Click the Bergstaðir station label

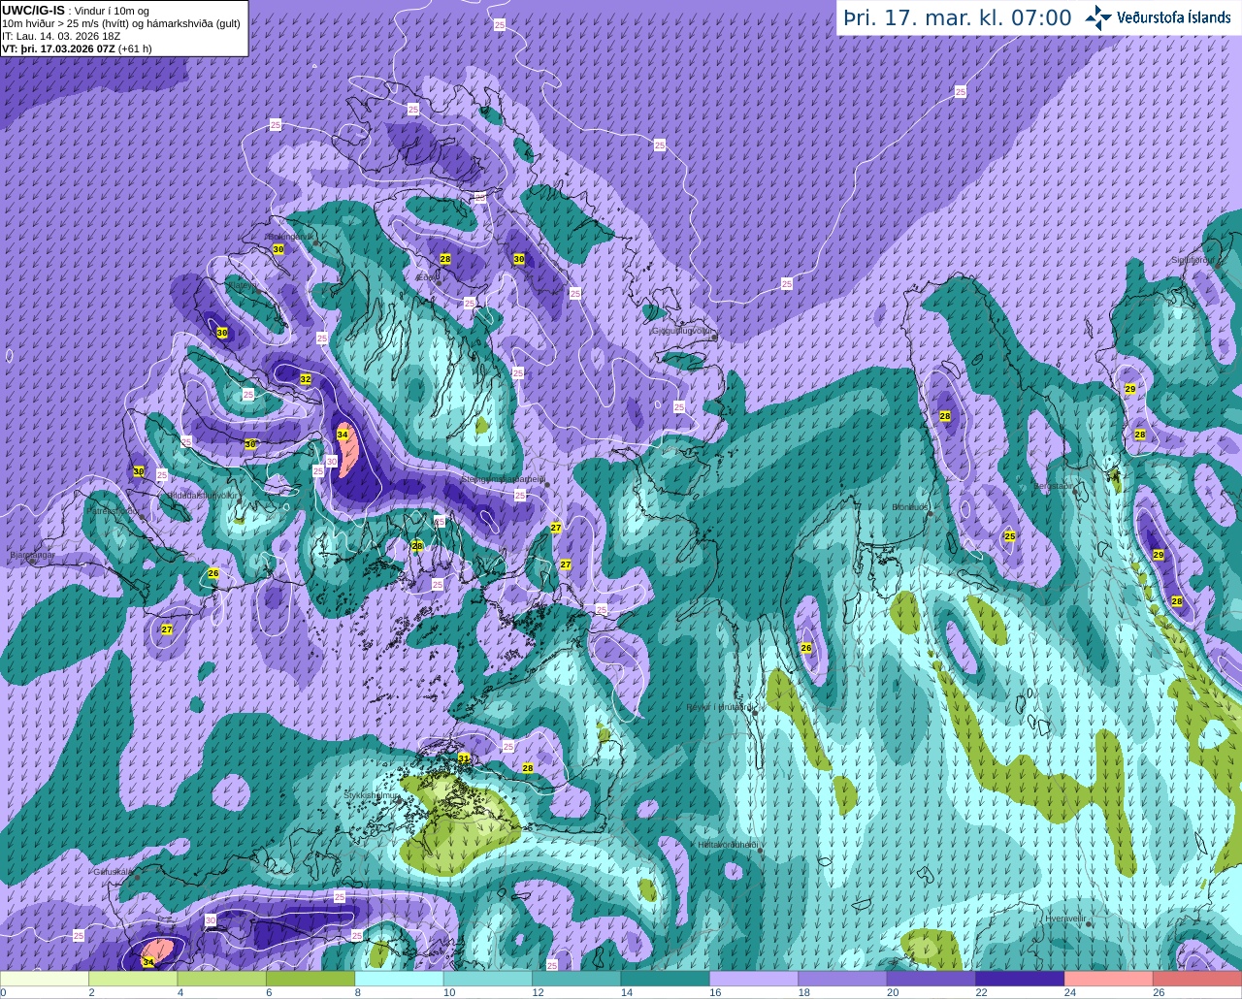click(x=1054, y=486)
